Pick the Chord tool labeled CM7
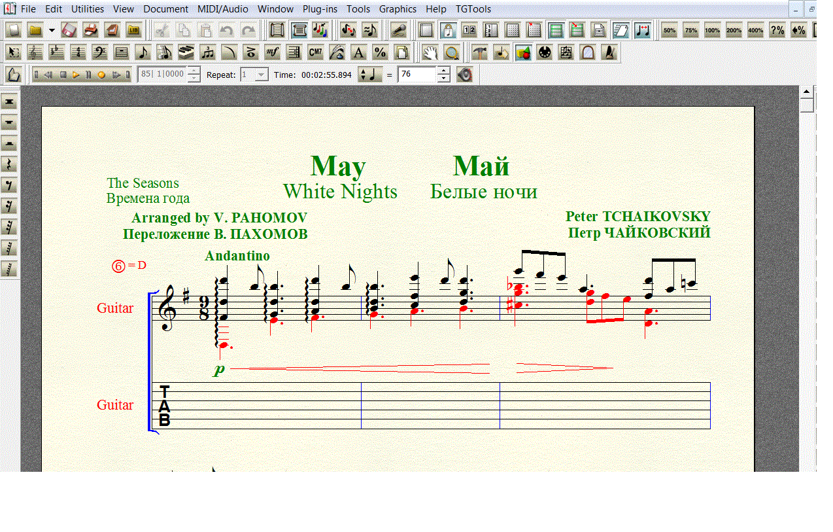 [x=315, y=53]
